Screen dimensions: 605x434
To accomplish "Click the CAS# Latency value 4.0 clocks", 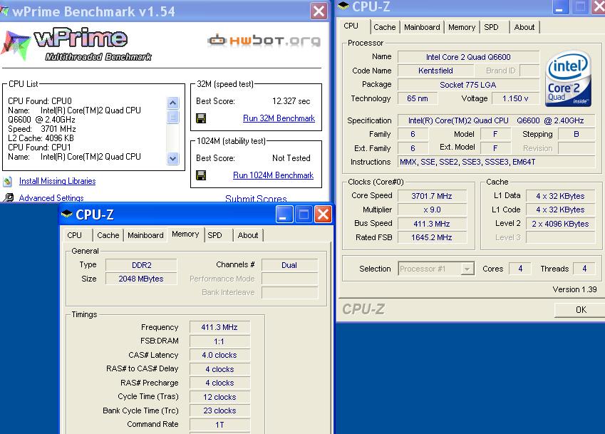I will click(219, 355).
